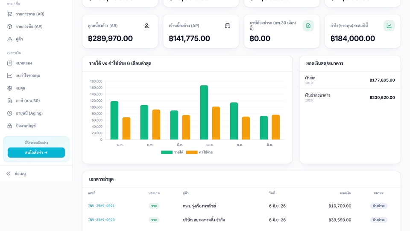Viewport: 410px width, 231px height.
Task: Click the สนใจสั่งทำ button
Action: point(36,153)
